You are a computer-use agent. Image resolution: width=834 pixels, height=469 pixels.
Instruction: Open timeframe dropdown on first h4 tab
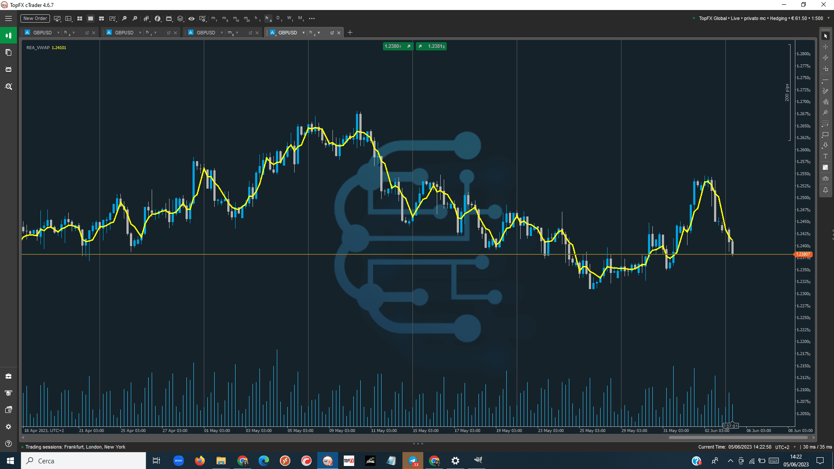click(74, 33)
